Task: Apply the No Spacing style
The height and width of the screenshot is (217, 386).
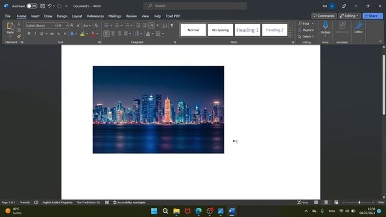Action: (x=220, y=30)
